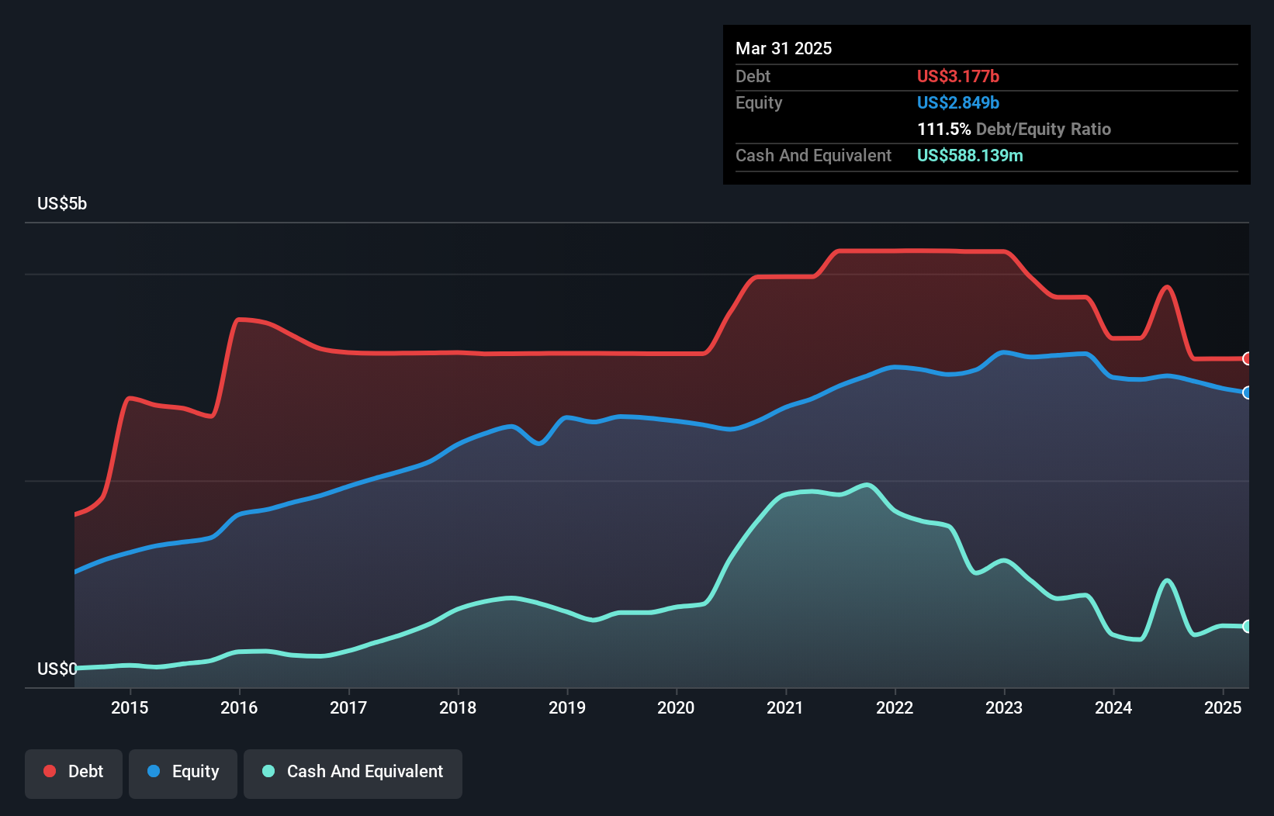Click the US$3.177b debt value

click(958, 76)
